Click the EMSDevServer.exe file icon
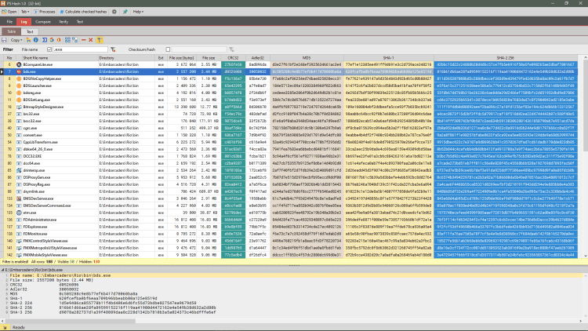 [x=19, y=198]
